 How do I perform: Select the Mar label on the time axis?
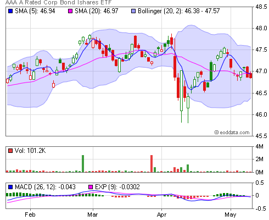[x=93, y=215]
